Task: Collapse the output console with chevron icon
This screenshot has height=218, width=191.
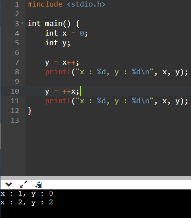Action: [8, 184]
